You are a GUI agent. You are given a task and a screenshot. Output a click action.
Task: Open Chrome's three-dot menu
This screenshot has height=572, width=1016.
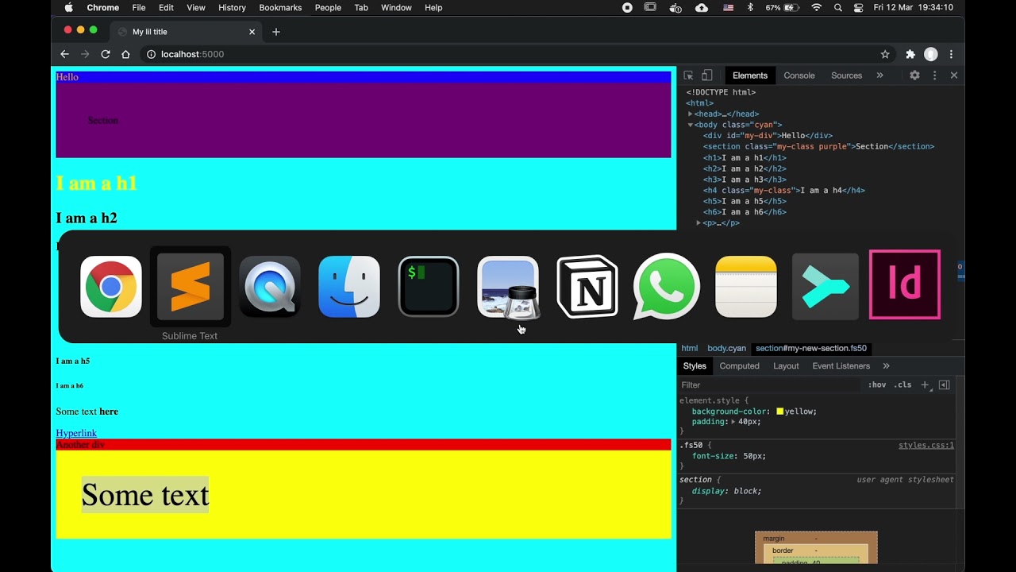[951, 54]
